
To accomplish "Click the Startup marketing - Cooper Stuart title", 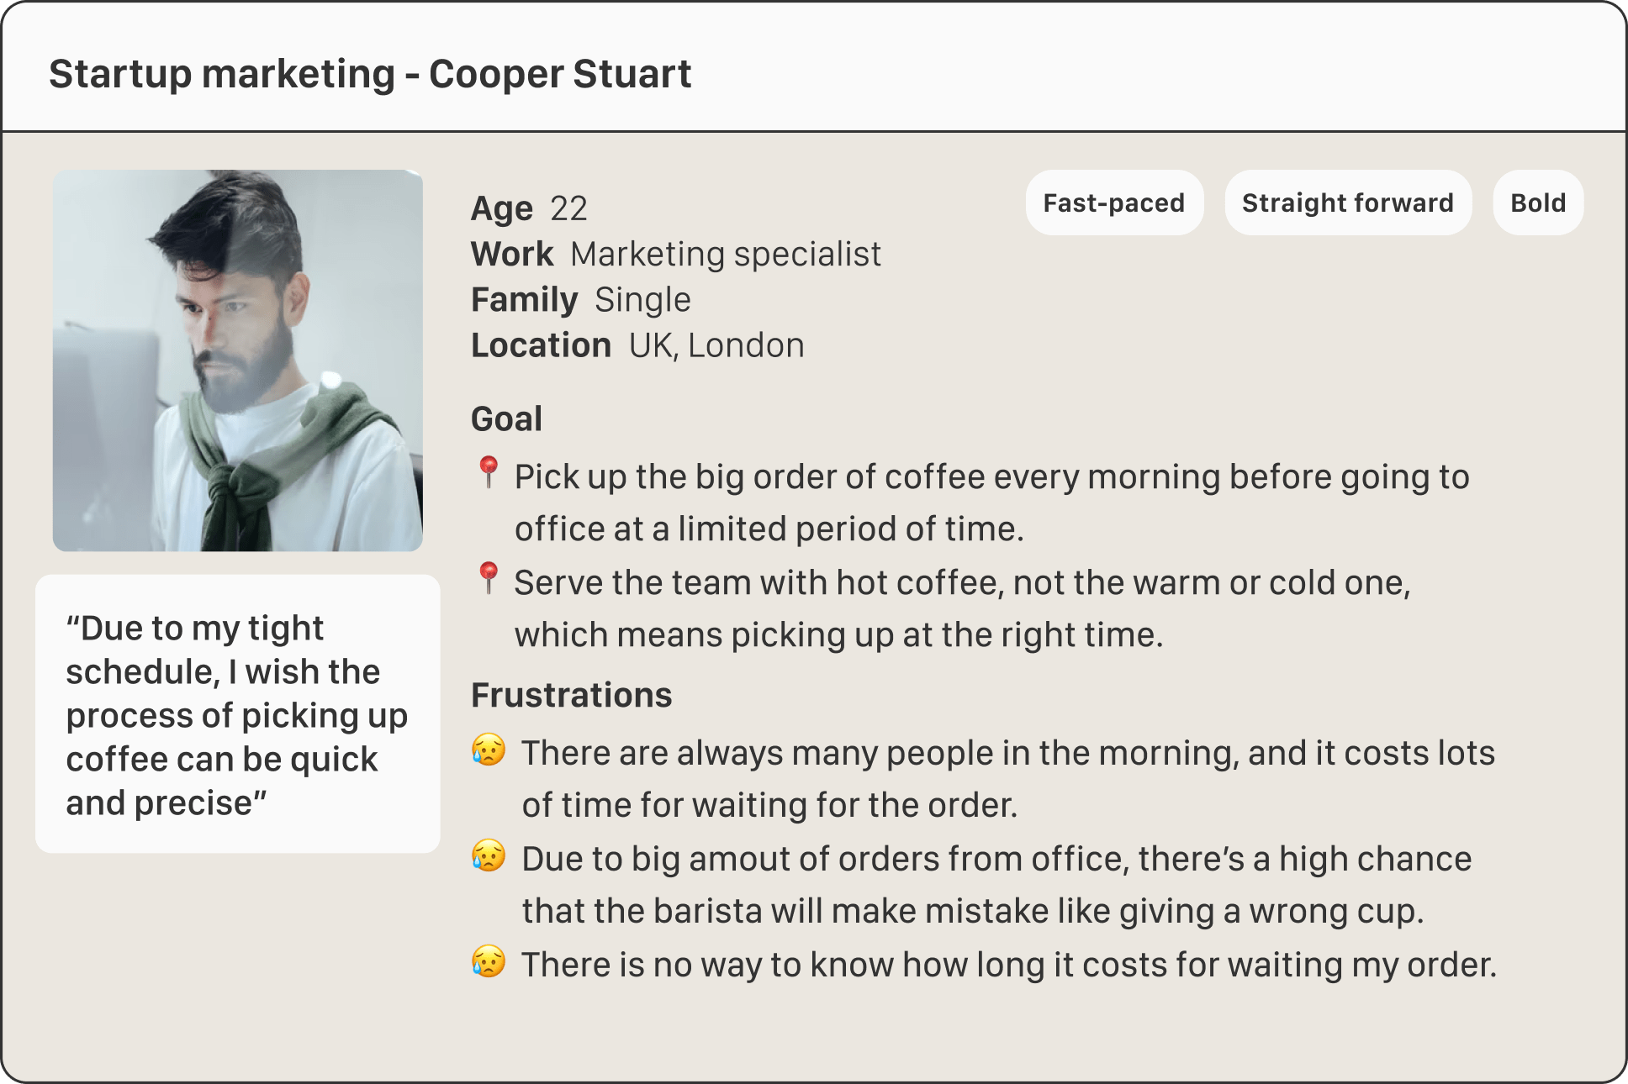I will pos(370,74).
